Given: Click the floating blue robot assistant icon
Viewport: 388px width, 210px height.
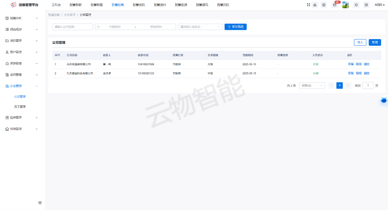Looking at the screenshot, I should (384, 100).
